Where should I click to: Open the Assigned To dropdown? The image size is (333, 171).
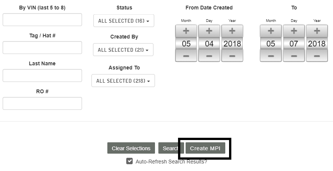(x=123, y=81)
